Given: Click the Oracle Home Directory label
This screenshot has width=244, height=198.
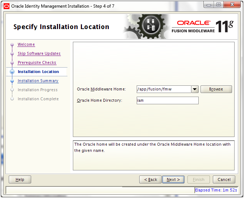Looking at the screenshot, I should [x=99, y=100].
